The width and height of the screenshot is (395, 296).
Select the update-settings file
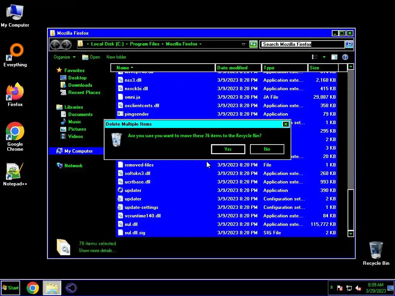click(226, 207)
